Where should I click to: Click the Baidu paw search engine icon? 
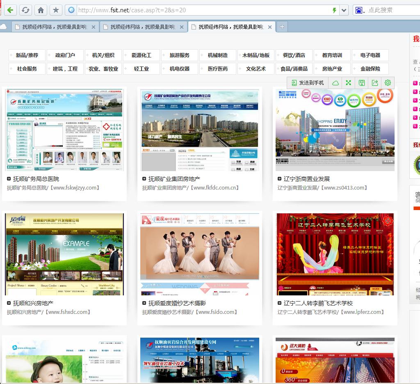(358, 10)
